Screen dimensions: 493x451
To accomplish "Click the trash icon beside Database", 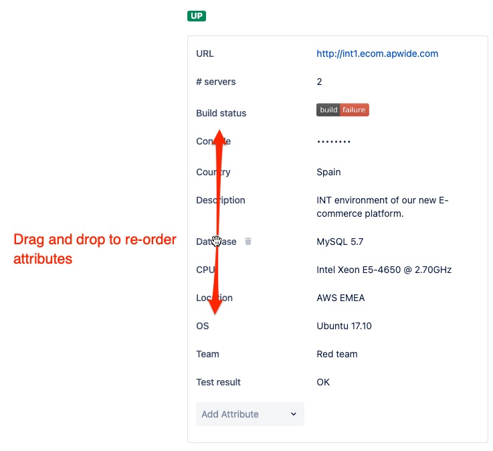I will click(248, 242).
